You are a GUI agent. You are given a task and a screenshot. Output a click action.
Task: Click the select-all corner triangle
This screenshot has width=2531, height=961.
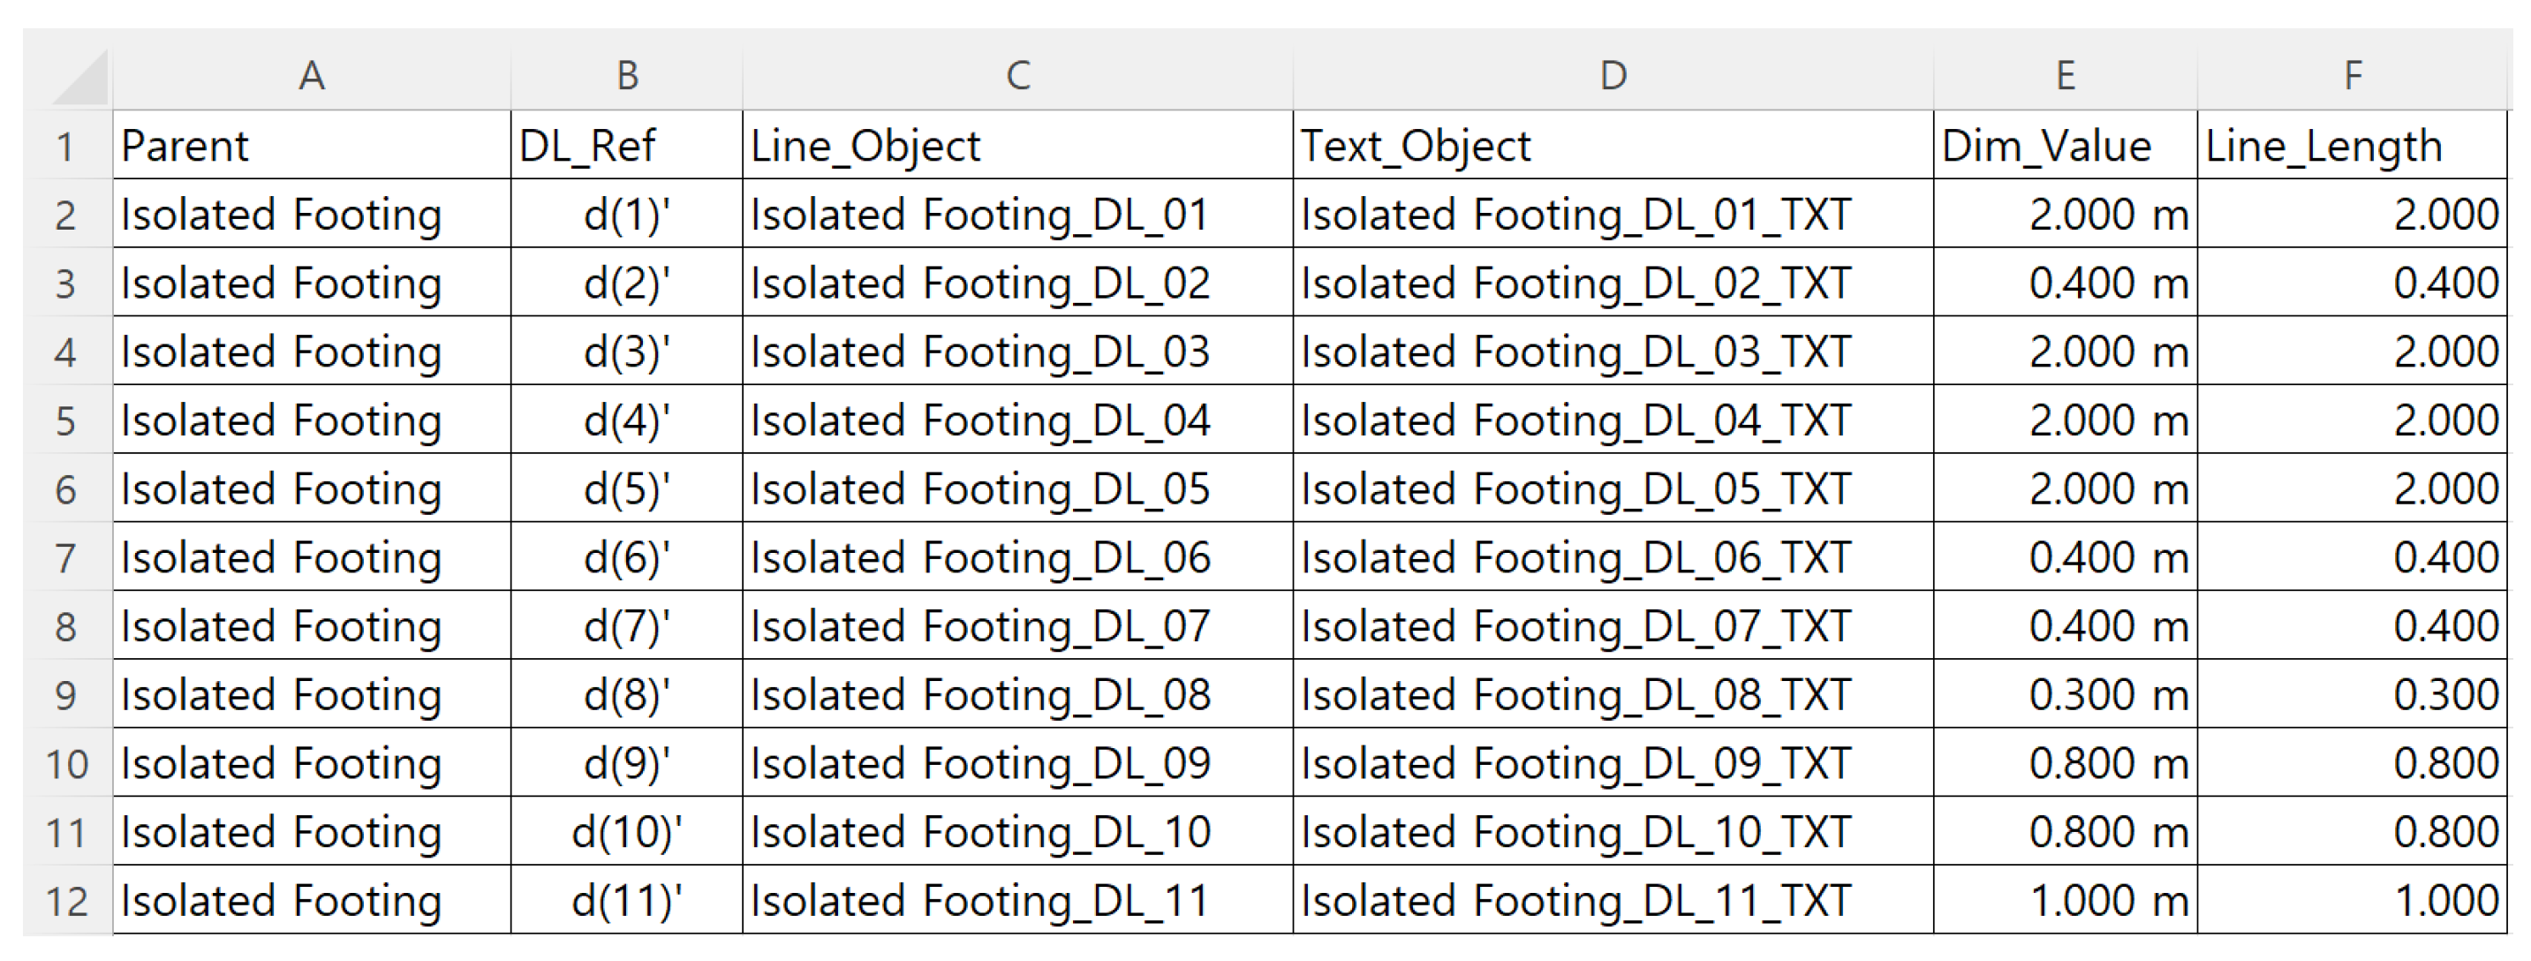(x=79, y=78)
